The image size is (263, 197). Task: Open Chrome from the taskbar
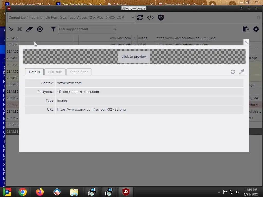tap(23, 192)
